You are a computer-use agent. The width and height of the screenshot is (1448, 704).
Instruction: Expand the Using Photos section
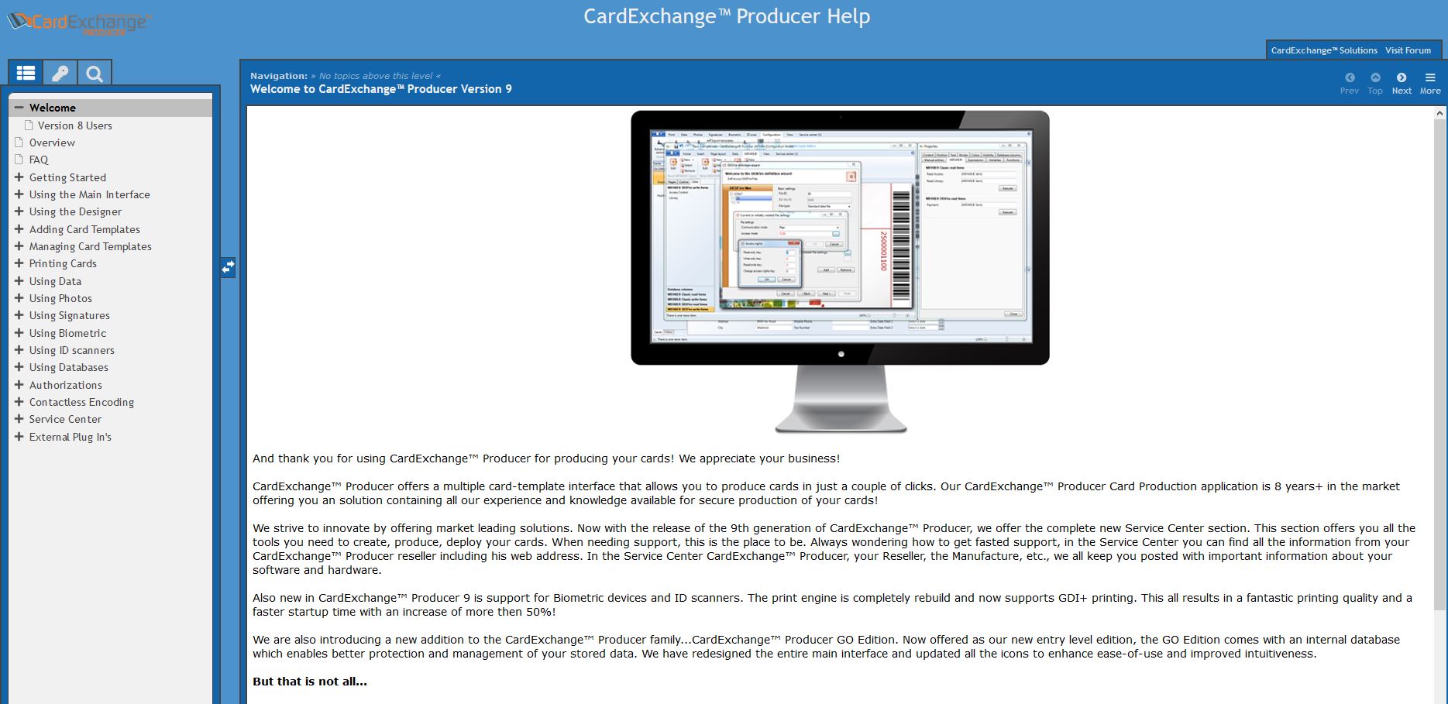[x=19, y=298]
